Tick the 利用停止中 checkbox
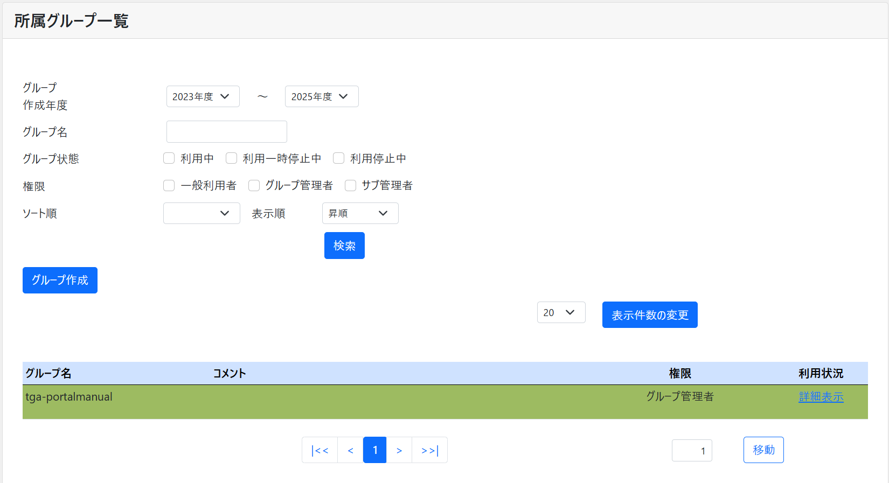 (x=339, y=158)
